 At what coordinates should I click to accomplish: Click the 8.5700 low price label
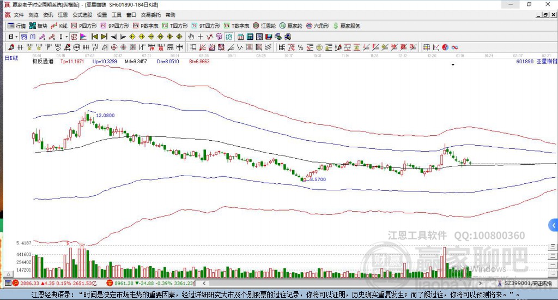[x=318, y=179]
